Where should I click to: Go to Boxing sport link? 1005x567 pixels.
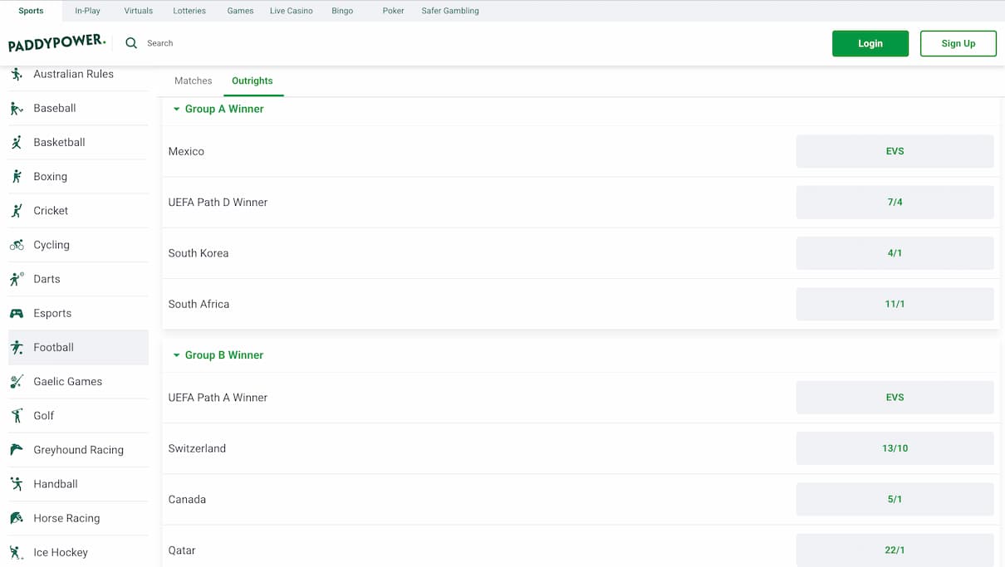(78, 176)
